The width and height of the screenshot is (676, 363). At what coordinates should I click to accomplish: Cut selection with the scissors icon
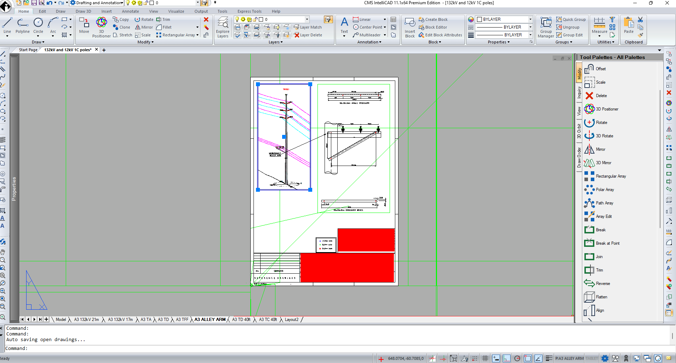point(640,19)
